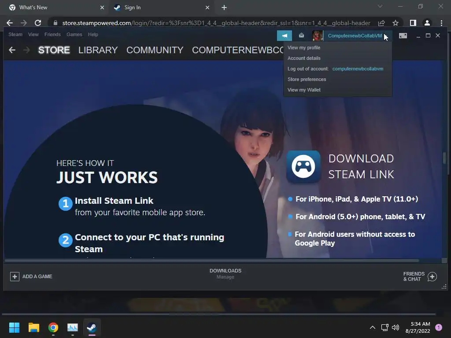
Task: Open FRIENDS & CHAT label
Action: click(x=414, y=276)
